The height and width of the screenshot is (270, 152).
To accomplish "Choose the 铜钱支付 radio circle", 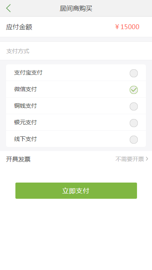I will [x=134, y=106].
